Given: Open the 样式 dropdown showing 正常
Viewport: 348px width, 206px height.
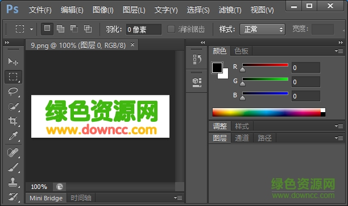Looking at the screenshot, I should click(262, 30).
